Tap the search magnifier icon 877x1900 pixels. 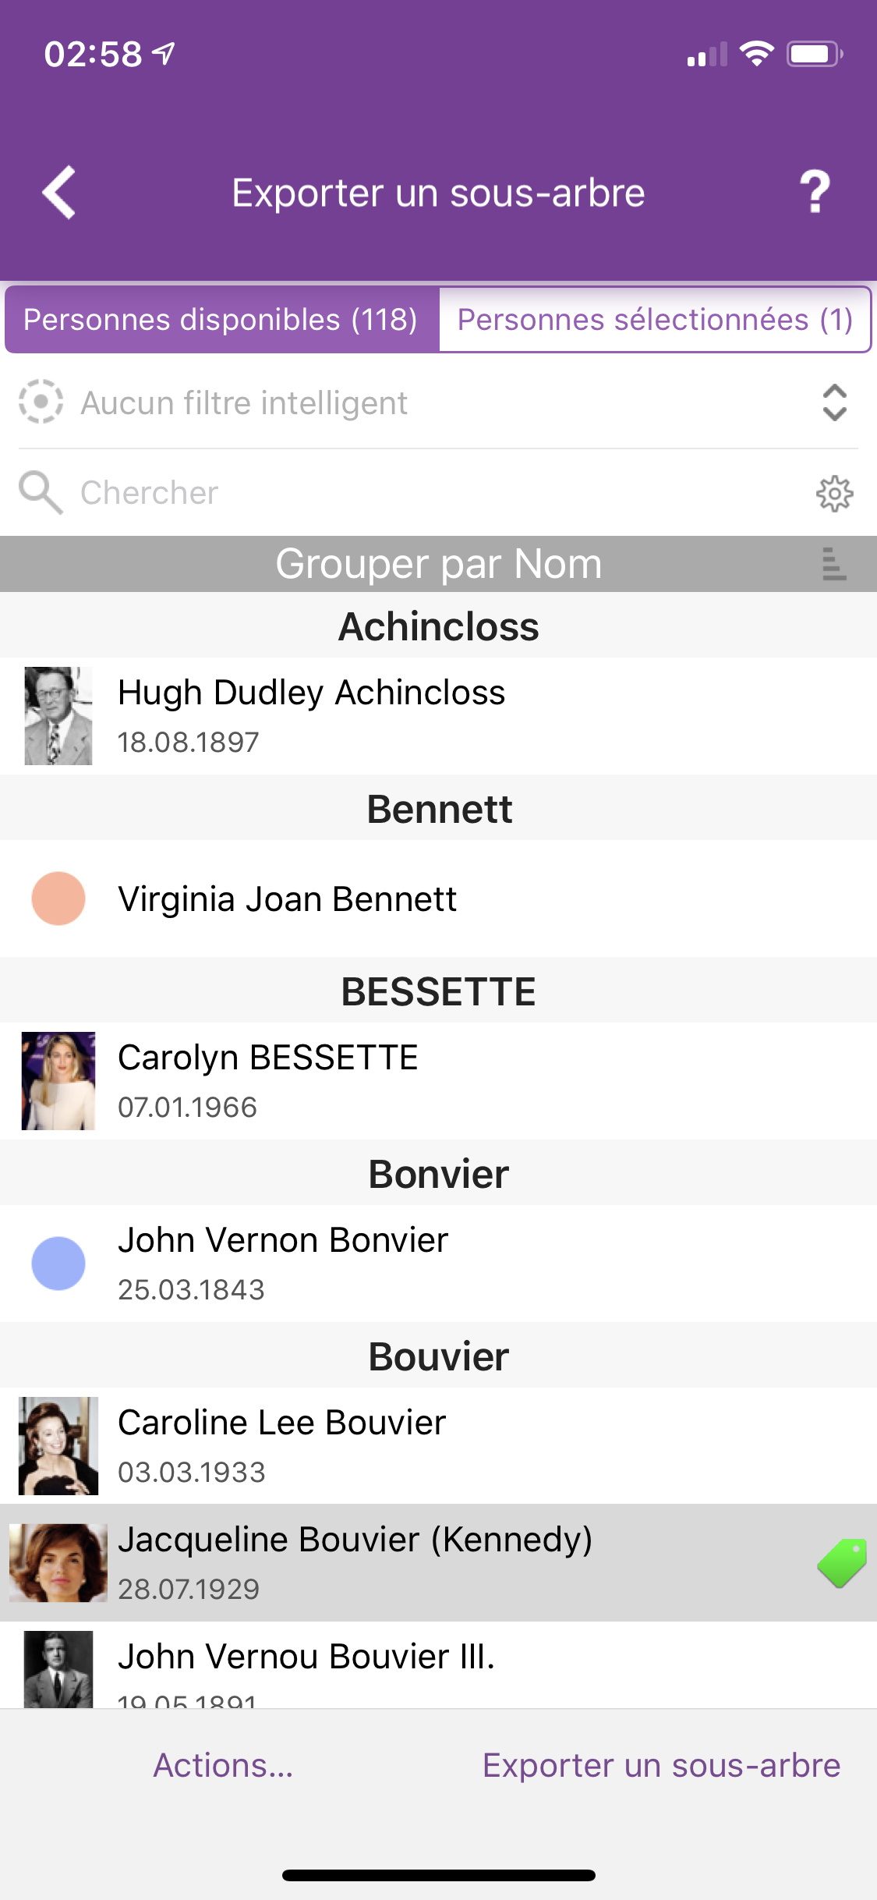pos(41,493)
